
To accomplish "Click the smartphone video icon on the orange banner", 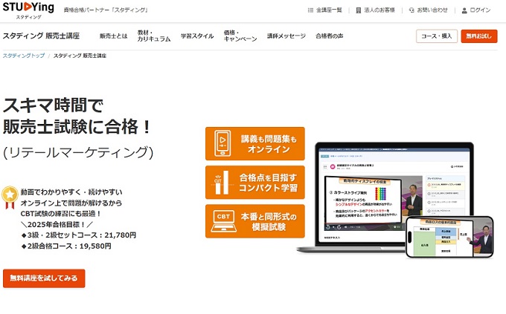I will click(x=222, y=143).
